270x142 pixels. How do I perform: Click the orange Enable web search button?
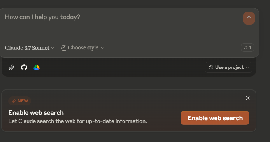click(x=215, y=118)
